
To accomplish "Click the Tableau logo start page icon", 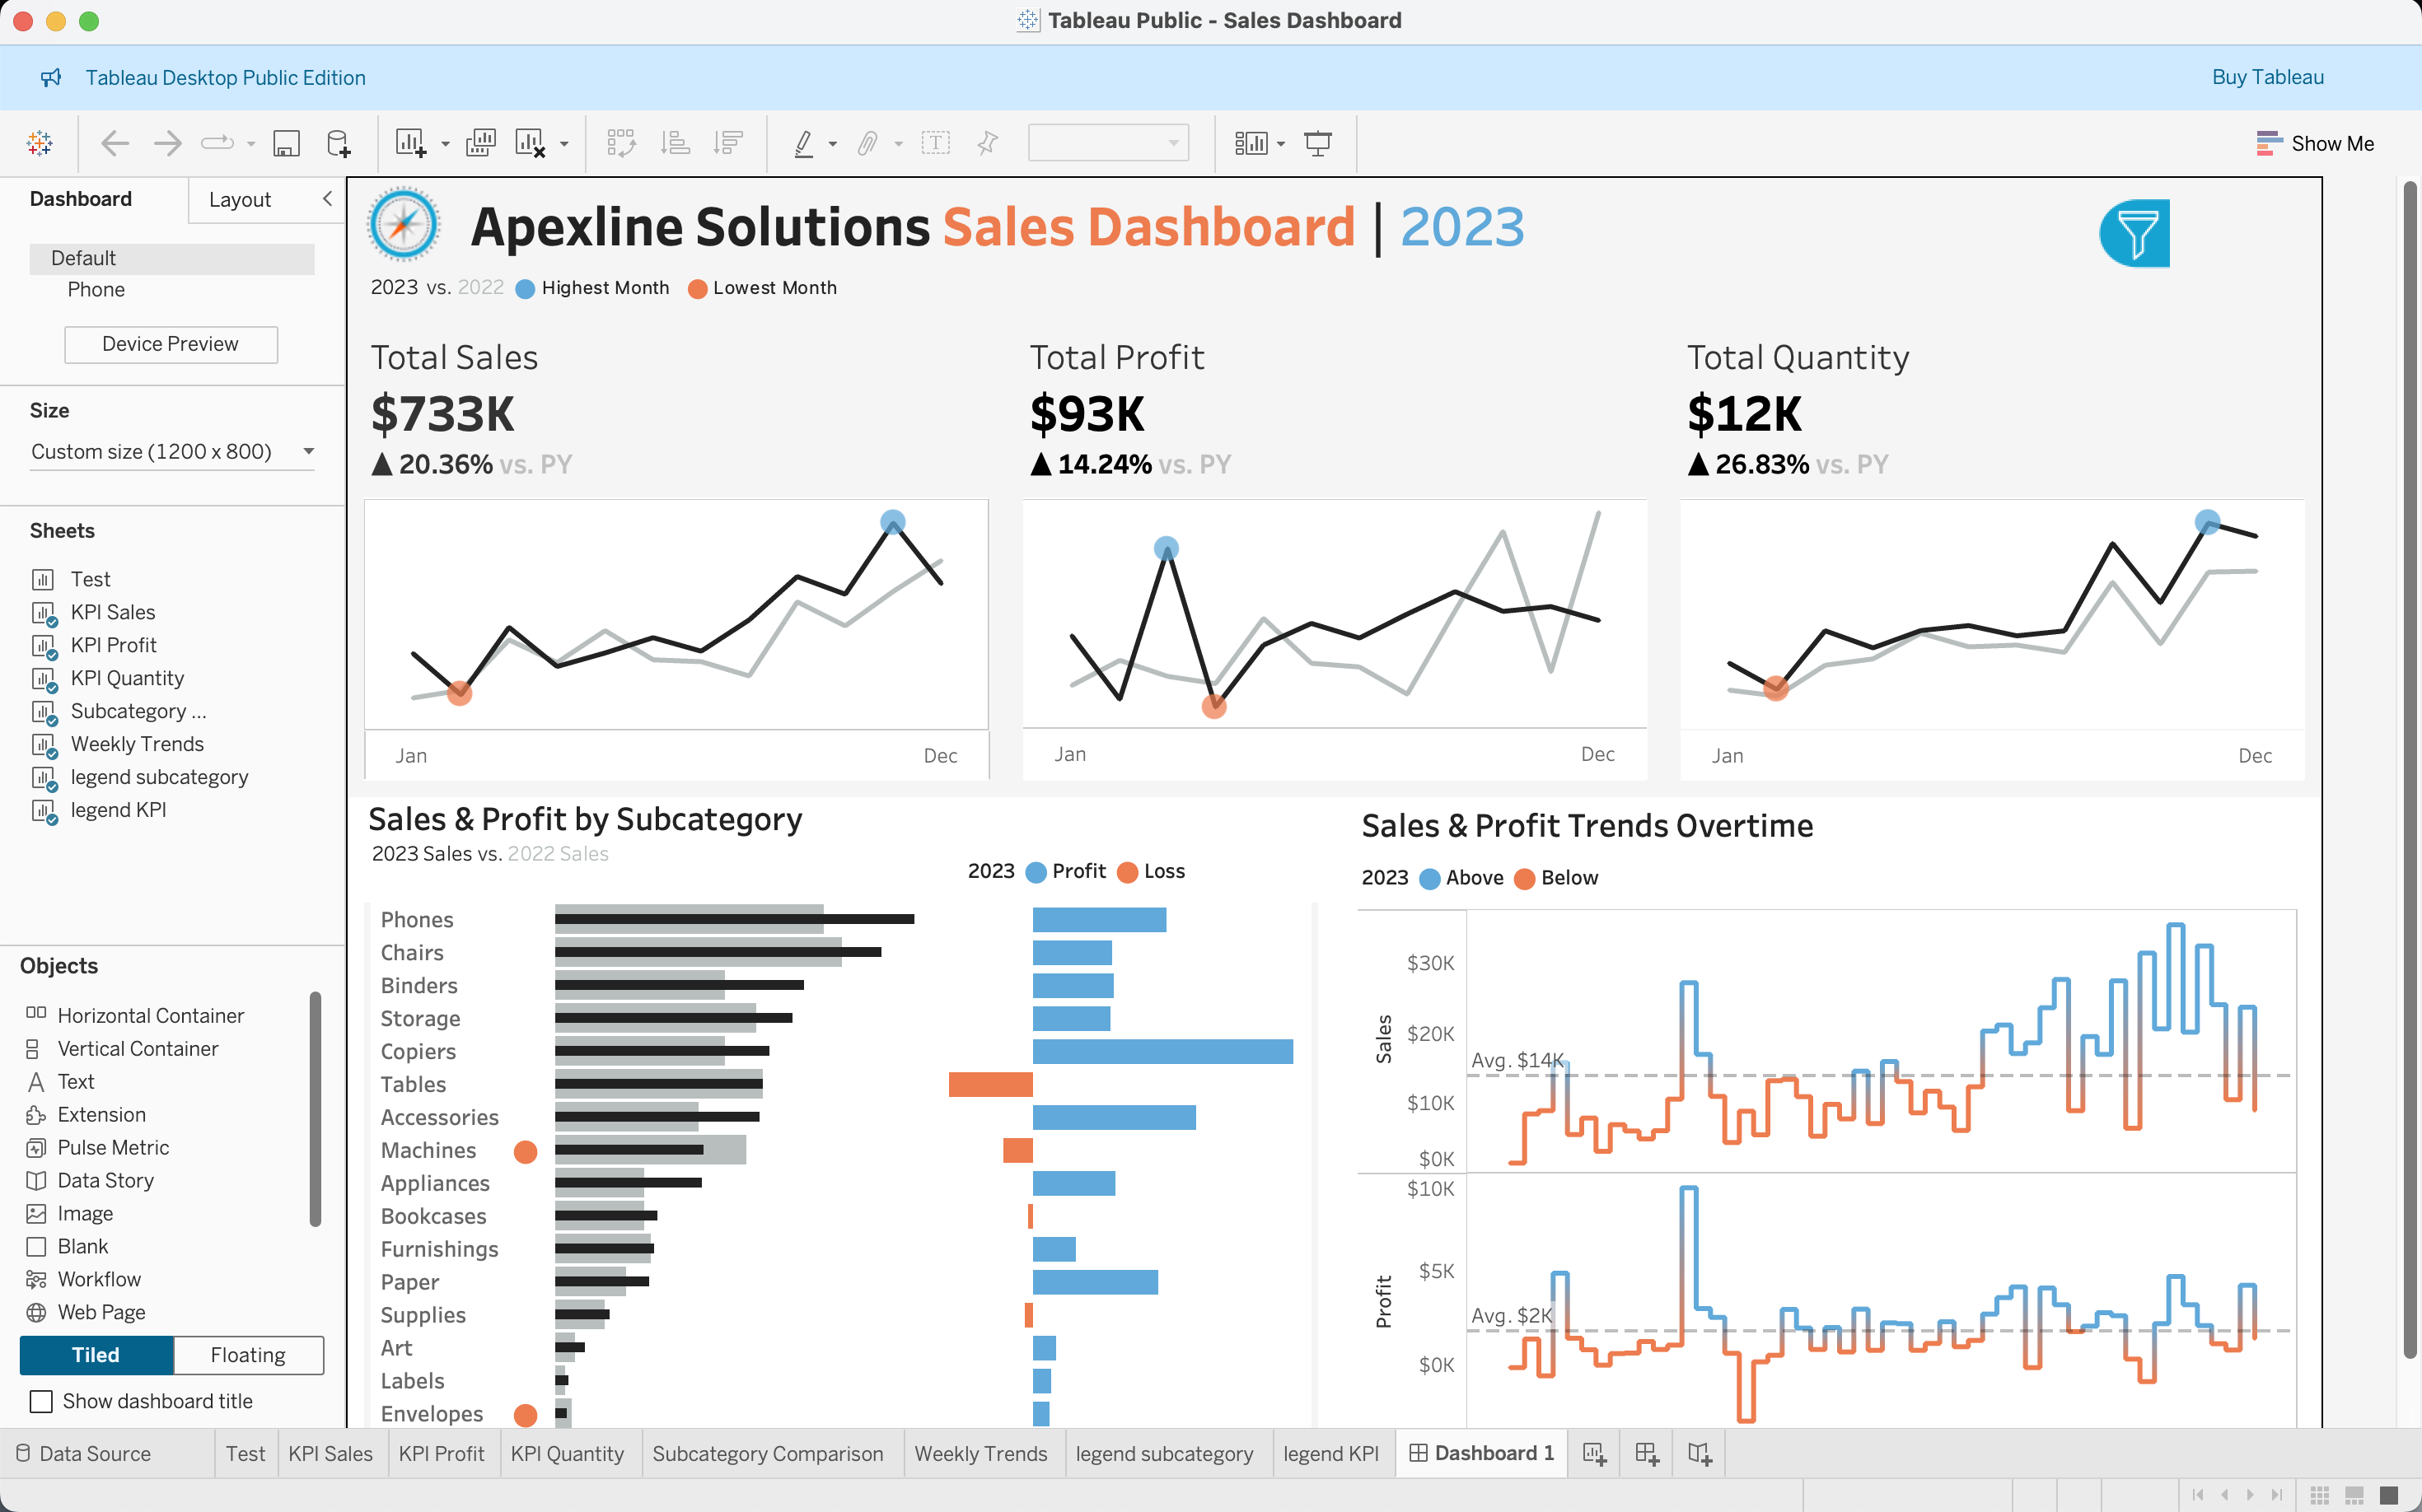I will click(40, 143).
